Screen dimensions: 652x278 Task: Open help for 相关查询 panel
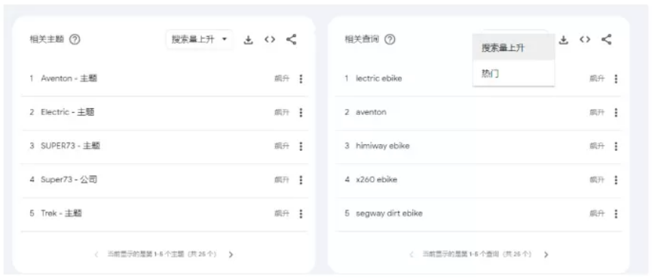tap(390, 40)
